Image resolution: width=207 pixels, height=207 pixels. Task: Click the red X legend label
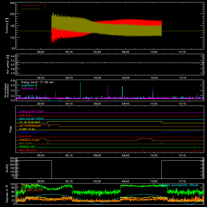tap(45, 5)
